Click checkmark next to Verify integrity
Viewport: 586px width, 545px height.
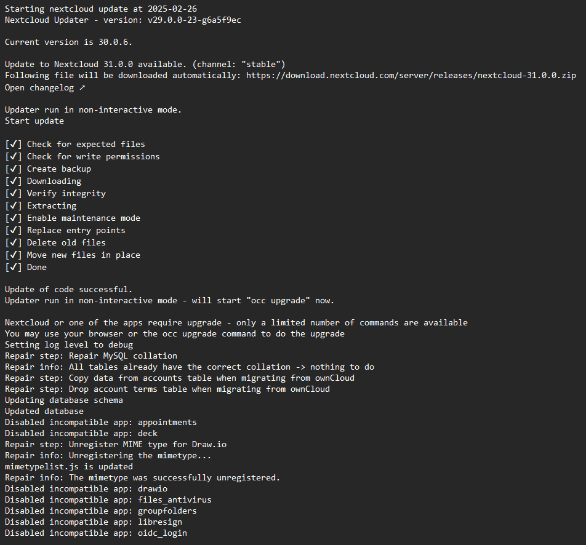click(x=14, y=194)
